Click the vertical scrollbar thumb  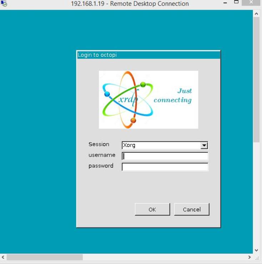[x=256, y=78]
